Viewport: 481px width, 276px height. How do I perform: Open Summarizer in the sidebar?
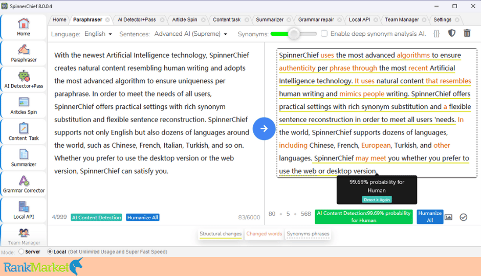pos(24,158)
